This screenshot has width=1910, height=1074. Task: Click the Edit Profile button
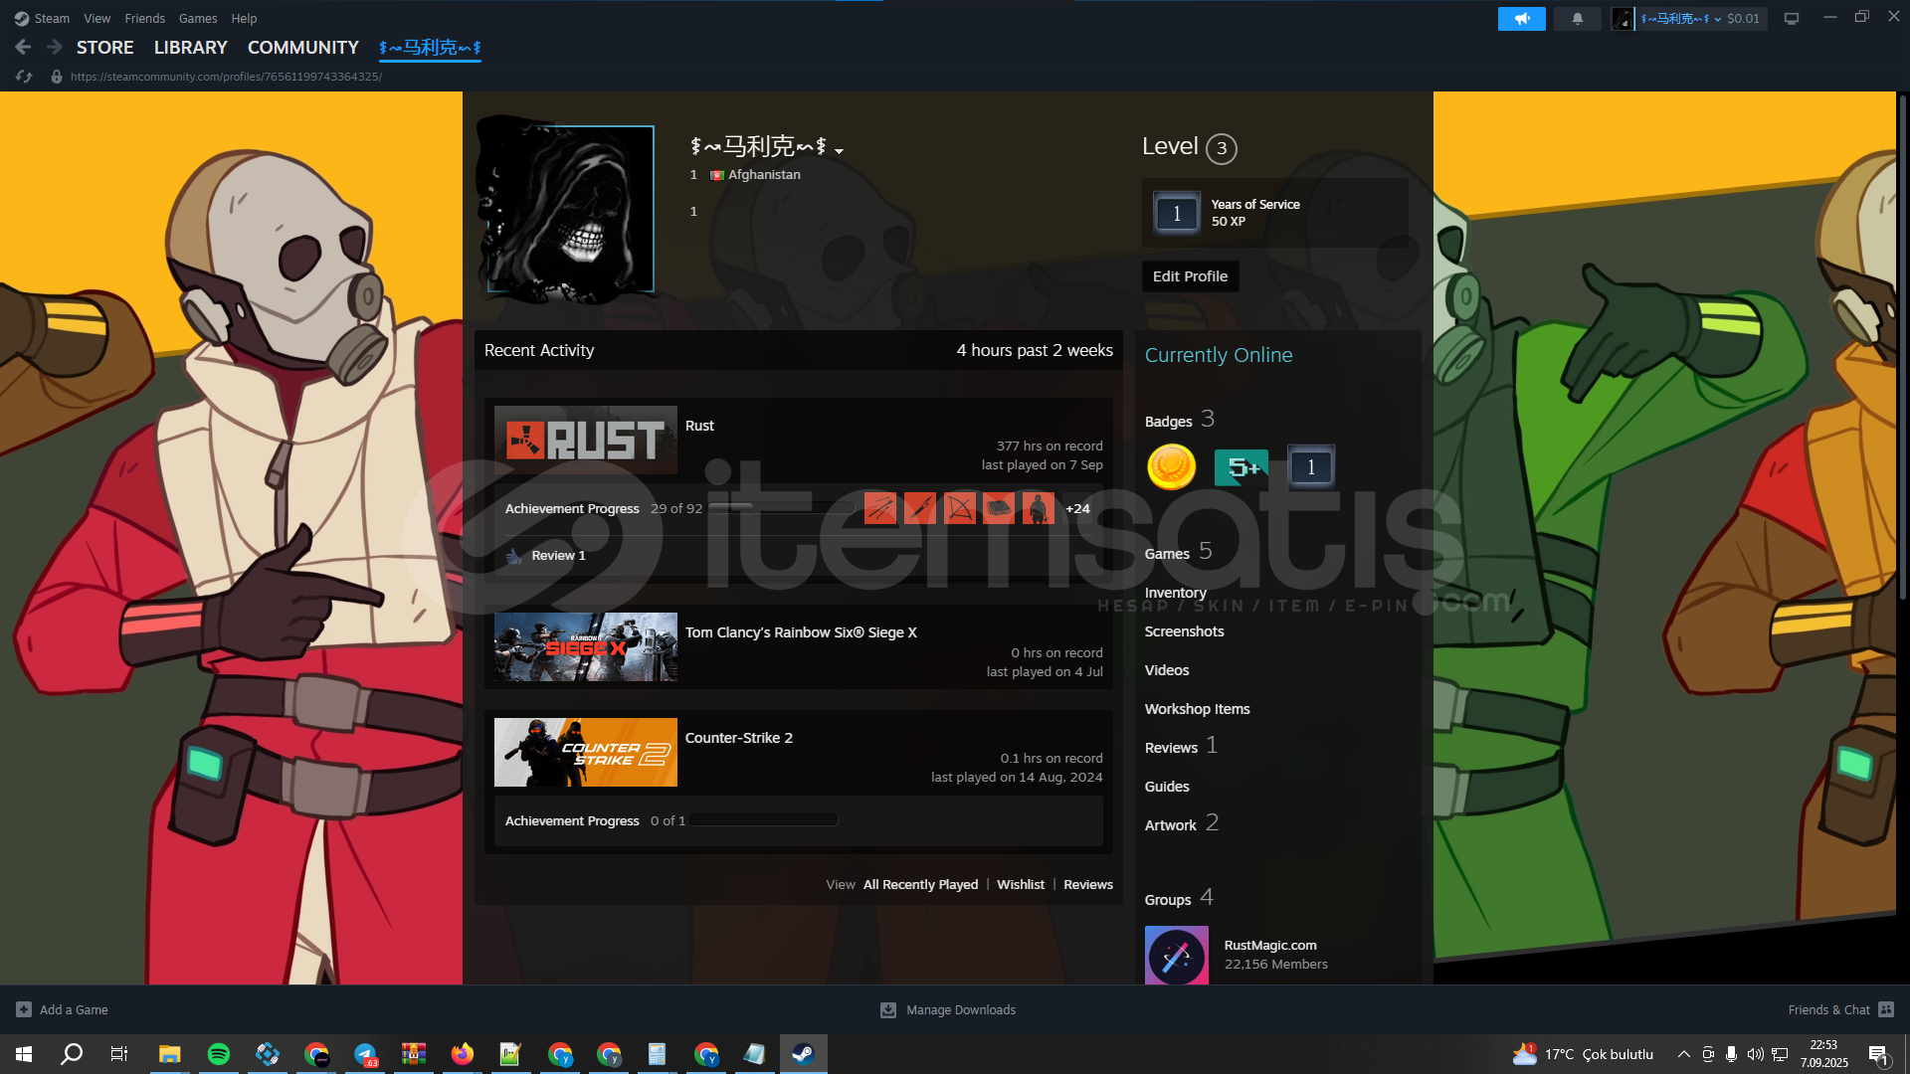point(1190,275)
